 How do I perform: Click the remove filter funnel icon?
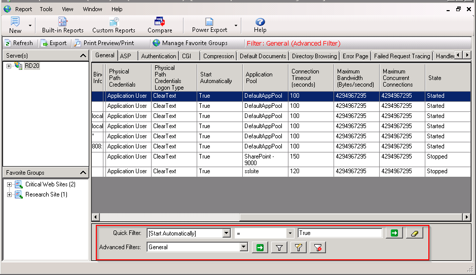319,247
